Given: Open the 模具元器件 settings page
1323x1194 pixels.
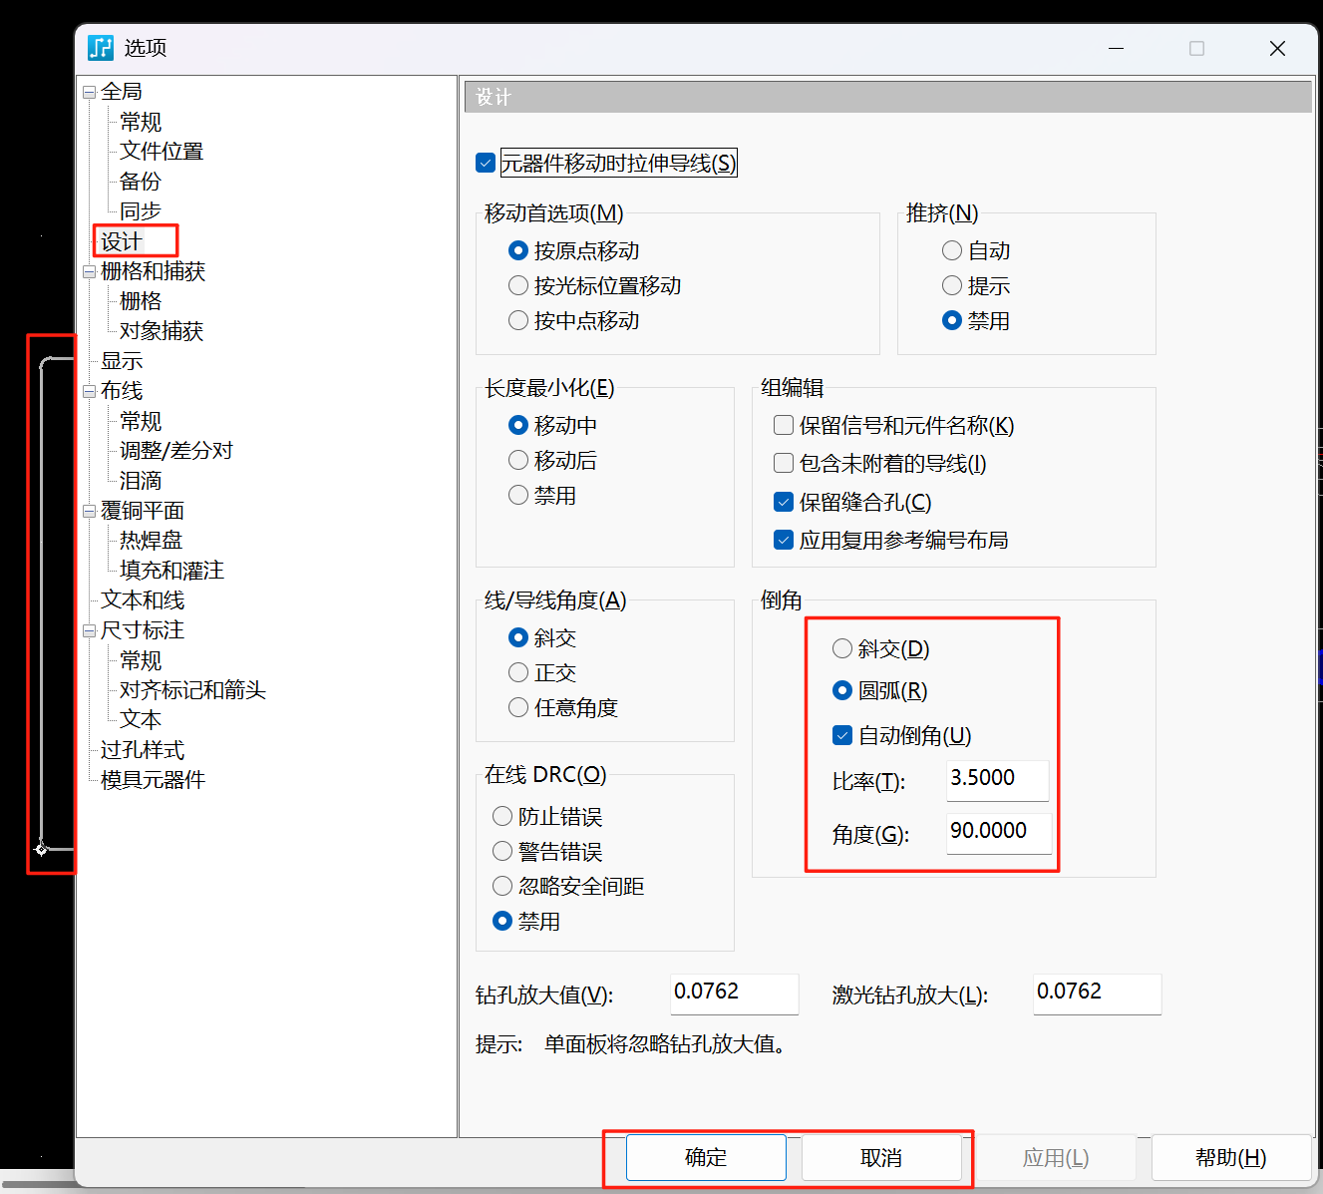Looking at the screenshot, I should click(154, 779).
